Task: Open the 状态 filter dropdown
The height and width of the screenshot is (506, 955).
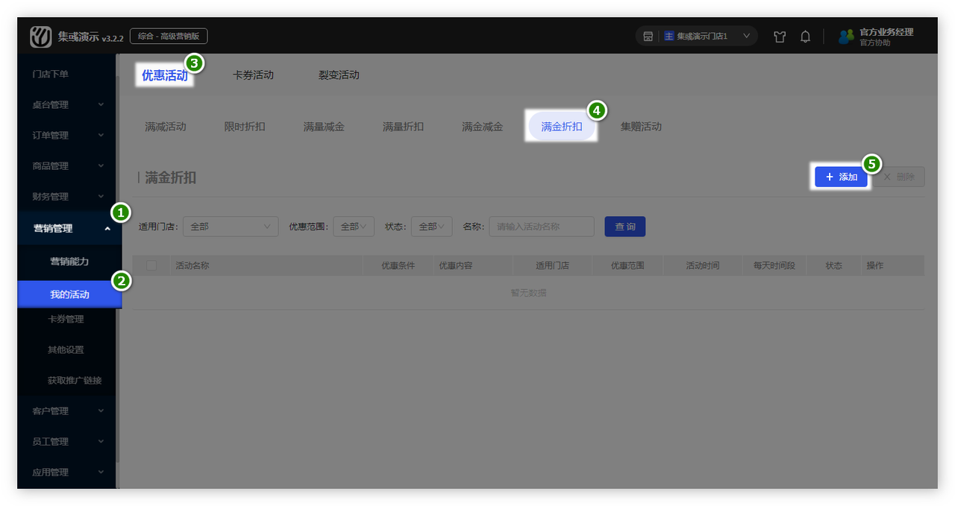Action: pos(431,227)
